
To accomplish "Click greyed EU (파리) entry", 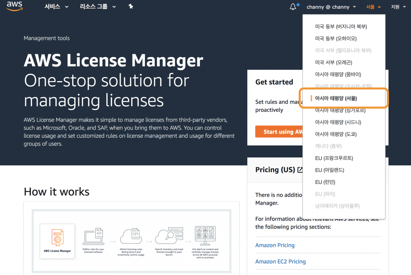I will click(x=325, y=194).
